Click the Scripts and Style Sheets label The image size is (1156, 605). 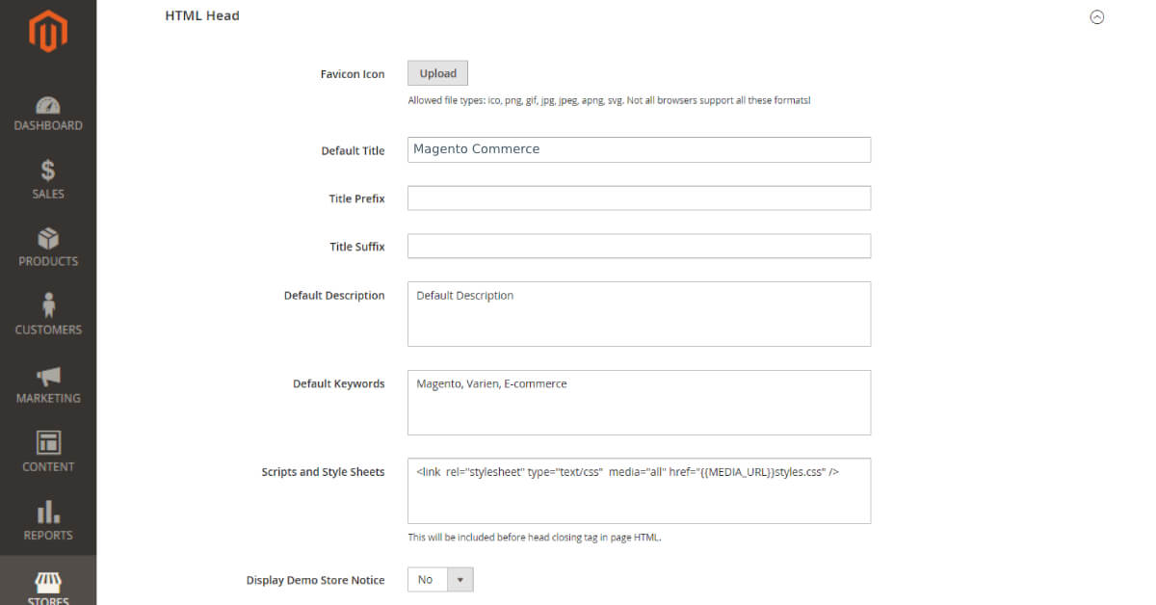(323, 472)
